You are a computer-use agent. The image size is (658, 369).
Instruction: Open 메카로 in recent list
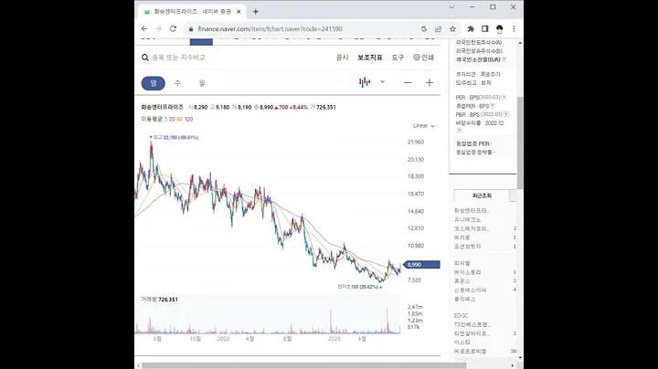462,237
